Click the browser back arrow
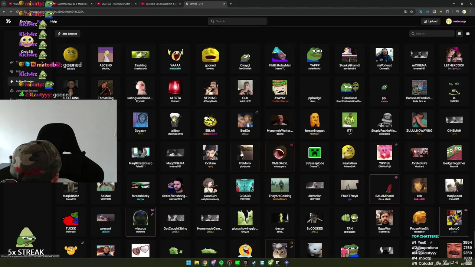 pos(4,11)
